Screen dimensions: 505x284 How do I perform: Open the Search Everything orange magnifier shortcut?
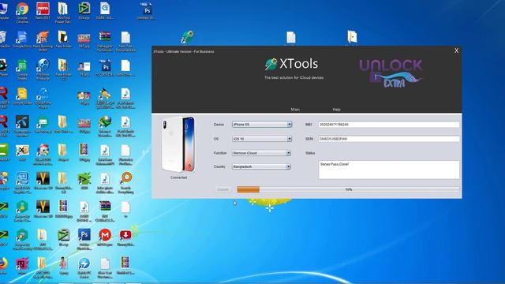pos(125,182)
